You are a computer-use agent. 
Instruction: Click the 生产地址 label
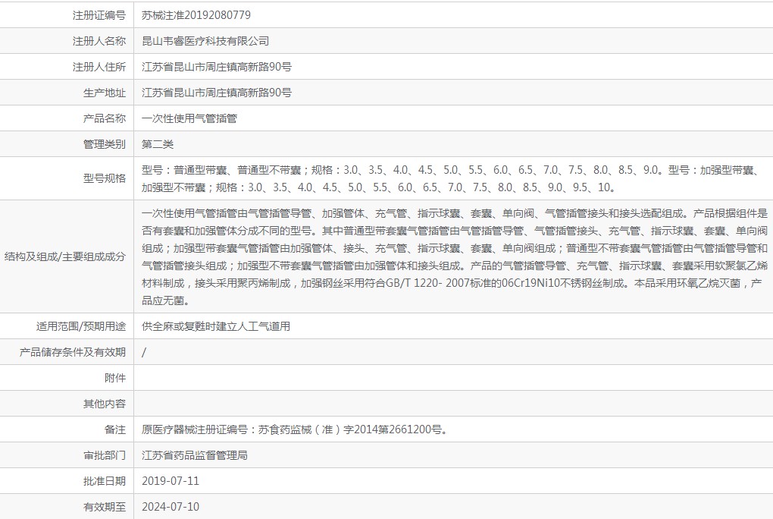[x=105, y=93]
